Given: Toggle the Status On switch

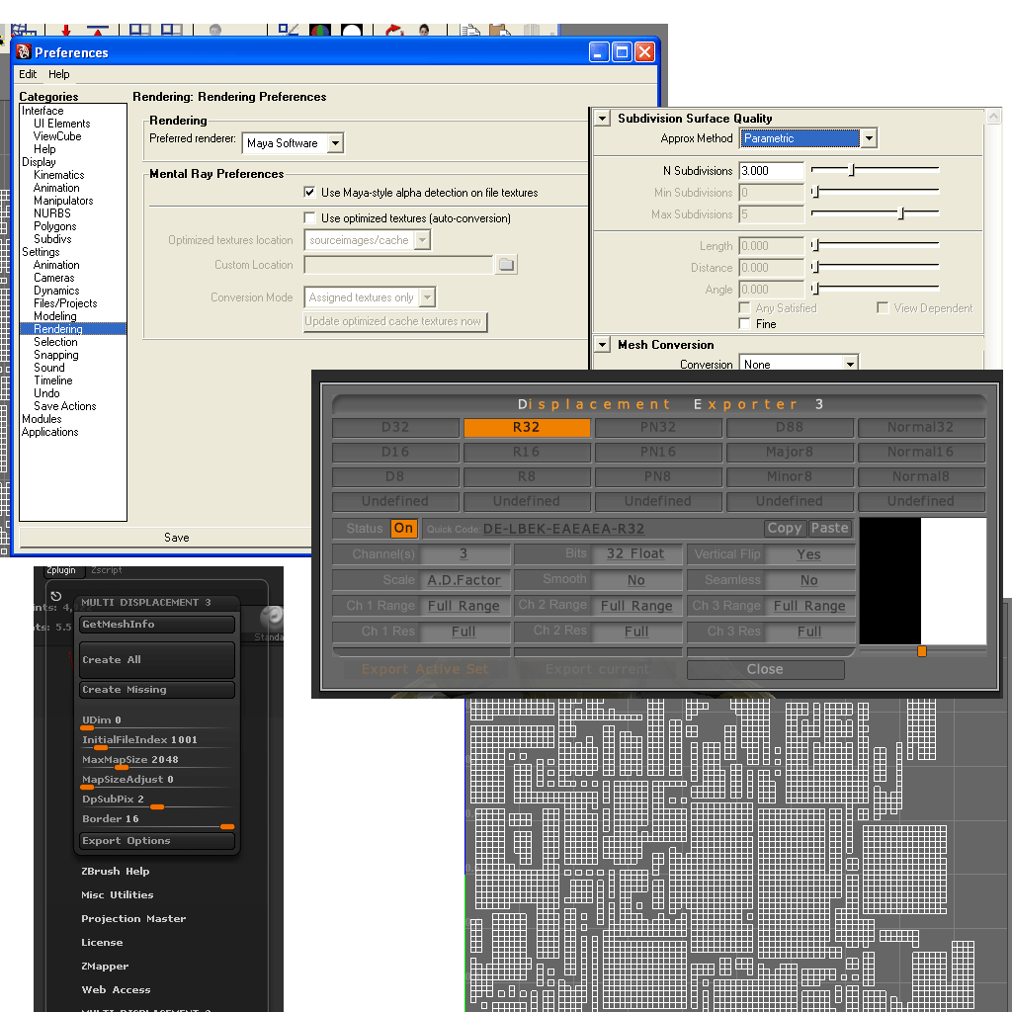Looking at the screenshot, I should coord(404,528).
